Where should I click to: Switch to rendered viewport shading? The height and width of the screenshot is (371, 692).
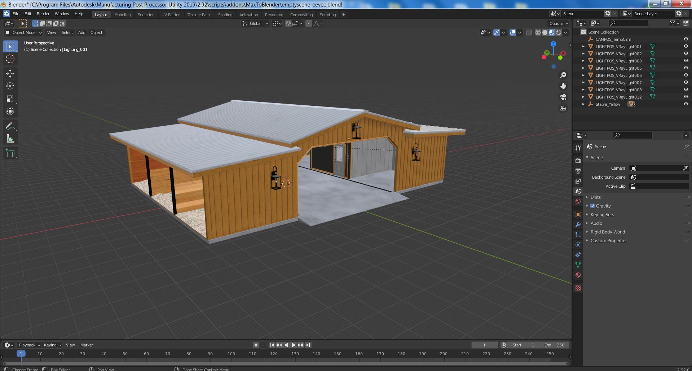559,32
